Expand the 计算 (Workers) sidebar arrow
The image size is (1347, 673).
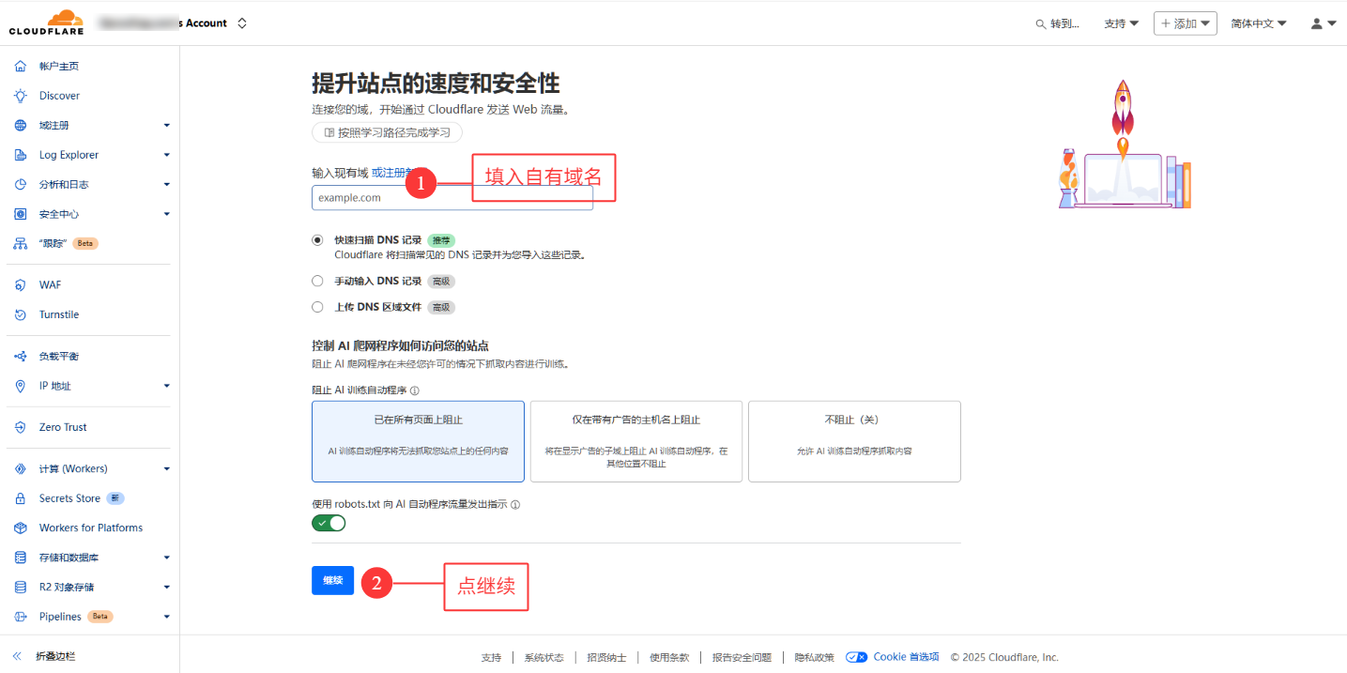[x=166, y=468]
